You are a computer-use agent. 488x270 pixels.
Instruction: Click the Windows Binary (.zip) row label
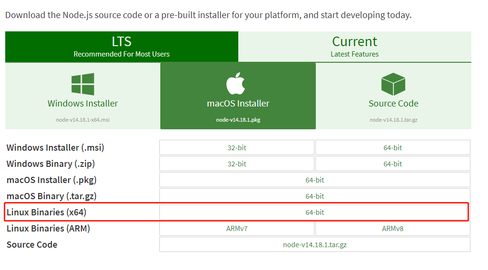(x=51, y=164)
